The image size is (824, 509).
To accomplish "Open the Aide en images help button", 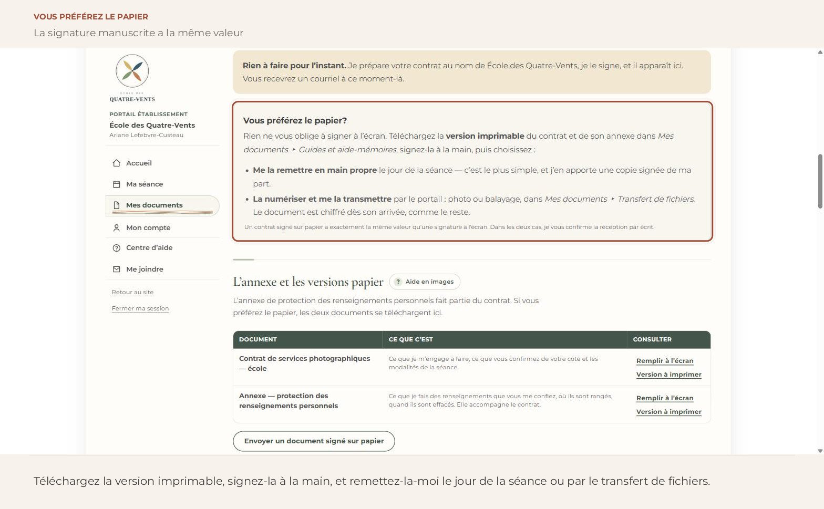I will click(x=425, y=282).
